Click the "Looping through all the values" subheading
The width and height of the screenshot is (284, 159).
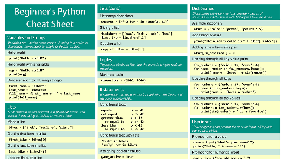coord(216,98)
